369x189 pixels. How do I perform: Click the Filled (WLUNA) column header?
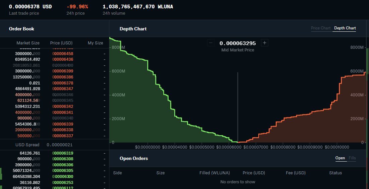point(215,173)
